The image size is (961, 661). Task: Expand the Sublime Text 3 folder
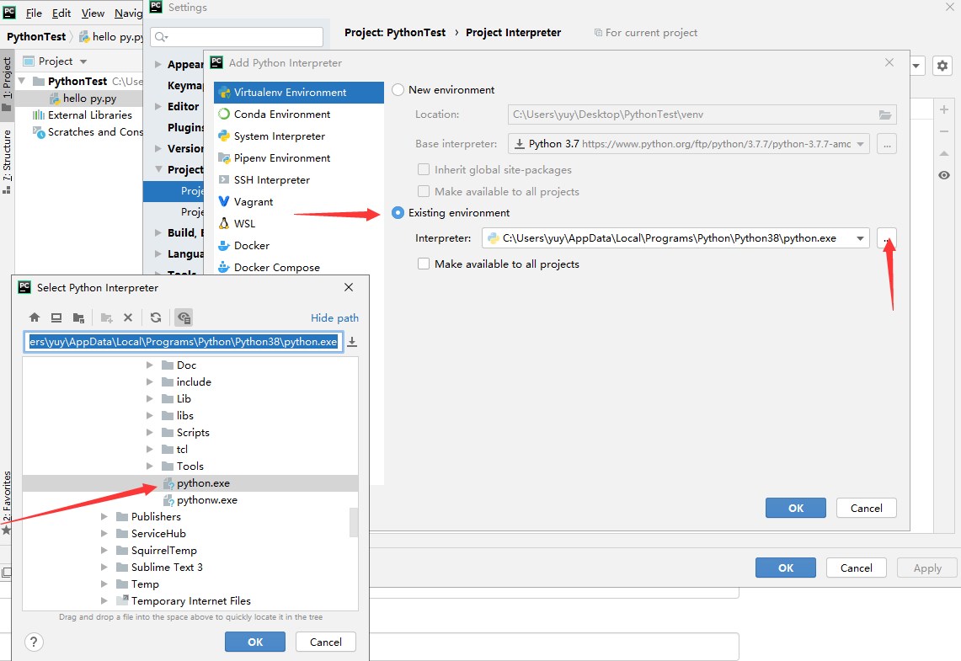(104, 568)
